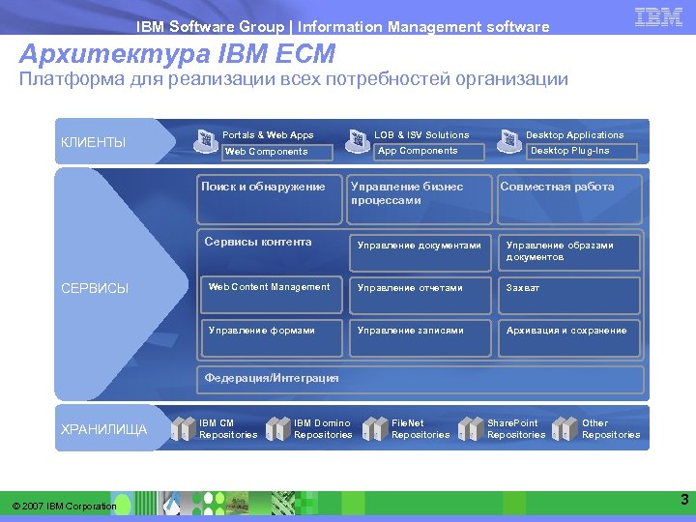The image size is (696, 522).
Task: Click the Управление отчетами box
Action: [x=420, y=295]
